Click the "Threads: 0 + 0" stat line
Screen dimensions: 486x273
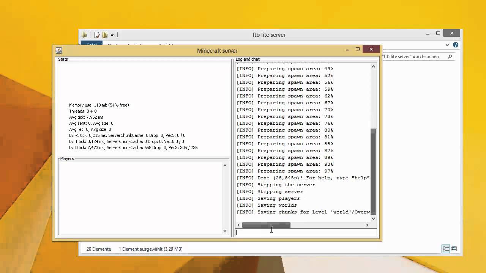pos(83,111)
